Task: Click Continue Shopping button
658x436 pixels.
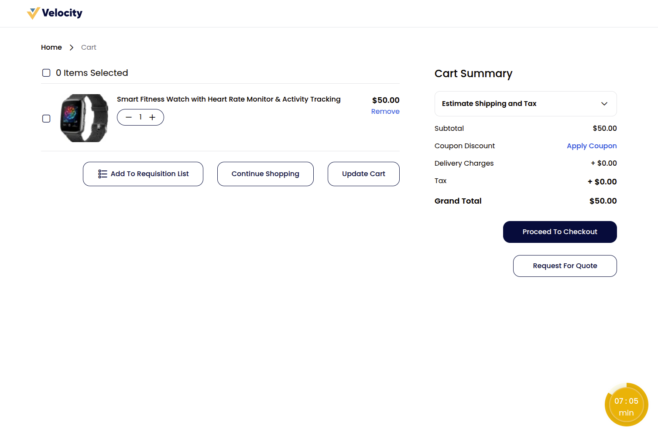Action: pos(265,174)
